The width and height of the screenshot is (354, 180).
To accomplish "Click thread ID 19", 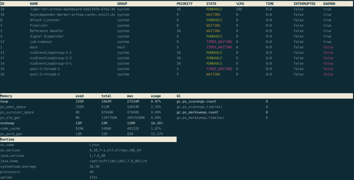I will pyautogui.click(x=2, y=9).
